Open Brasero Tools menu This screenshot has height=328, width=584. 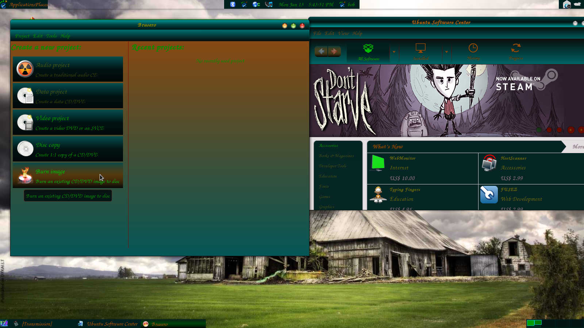(51, 36)
